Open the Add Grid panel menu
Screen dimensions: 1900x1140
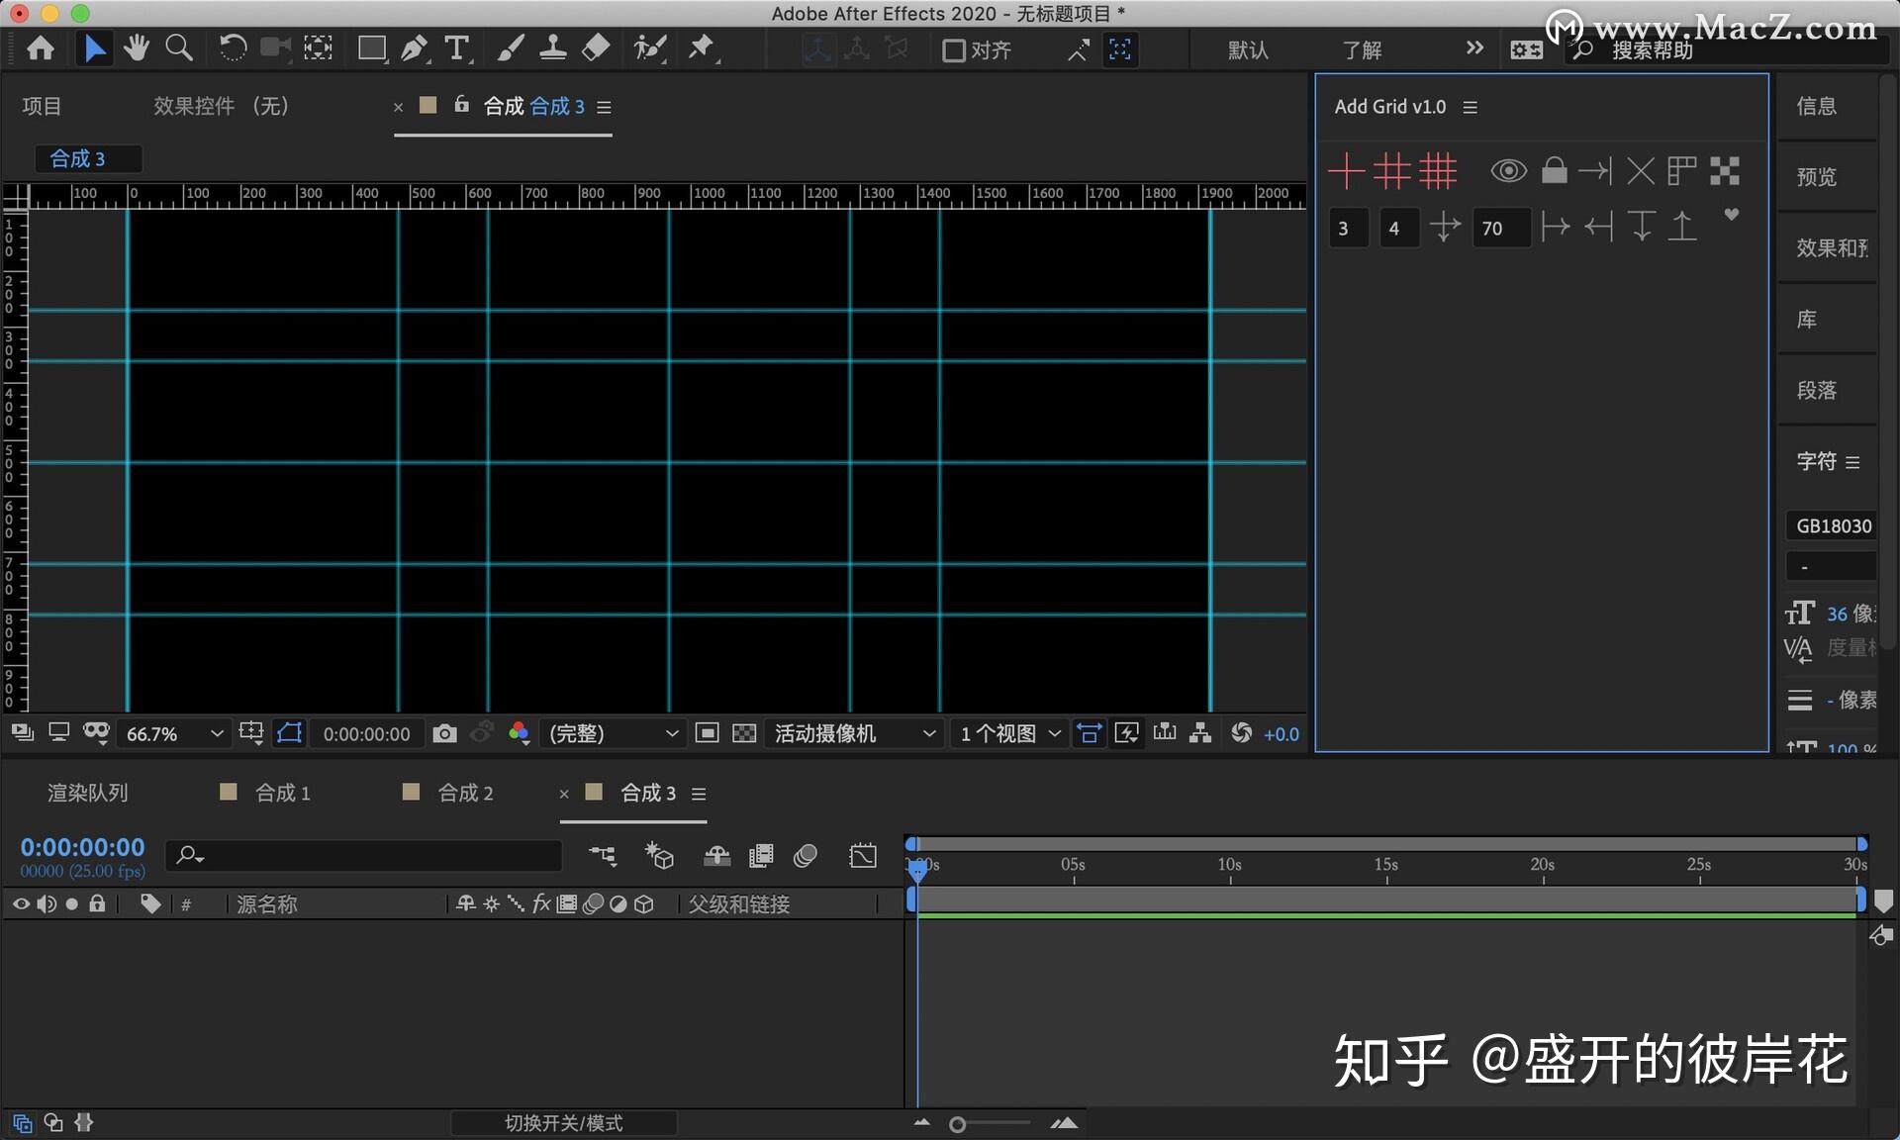click(x=1471, y=107)
